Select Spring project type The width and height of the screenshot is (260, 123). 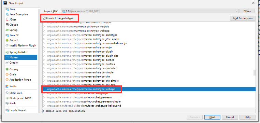tap(21, 30)
